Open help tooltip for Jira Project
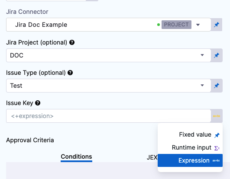 point(72,42)
